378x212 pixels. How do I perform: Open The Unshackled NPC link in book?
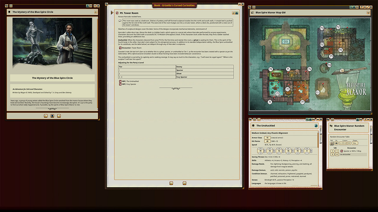pos(120,81)
